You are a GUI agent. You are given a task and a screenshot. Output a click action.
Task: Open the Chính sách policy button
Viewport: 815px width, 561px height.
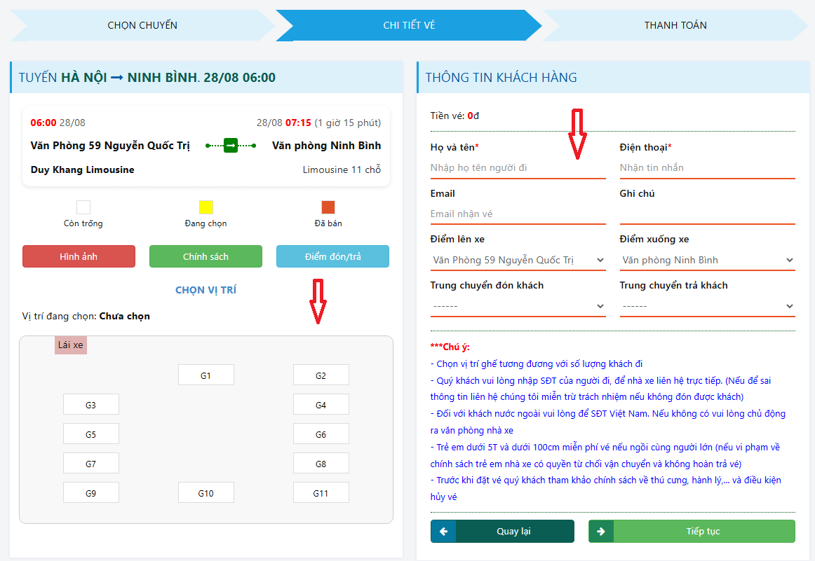(206, 256)
